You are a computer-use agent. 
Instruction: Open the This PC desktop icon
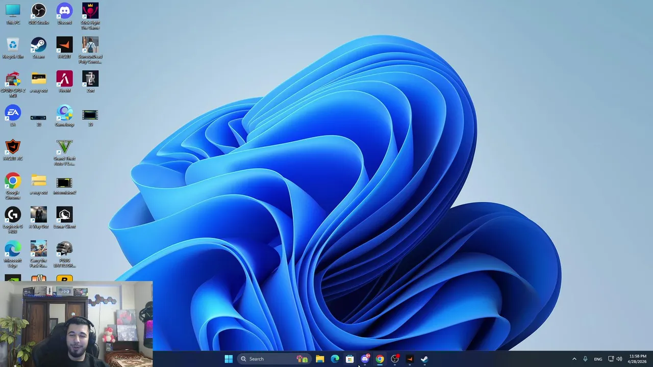(13, 14)
